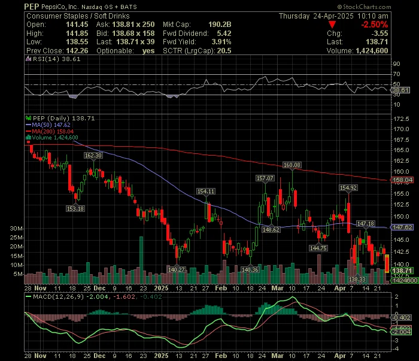Click the 140.36 low price label

(250, 269)
